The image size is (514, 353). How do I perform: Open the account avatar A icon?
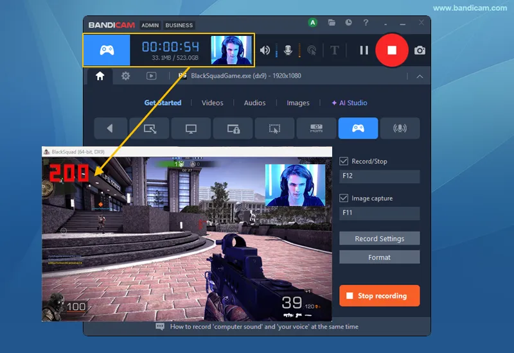pos(313,22)
